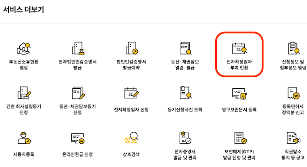Click the 보안매체(OTP) 발급 신청 및 관리 label
The height and width of the screenshot is (167, 307).
click(239, 155)
